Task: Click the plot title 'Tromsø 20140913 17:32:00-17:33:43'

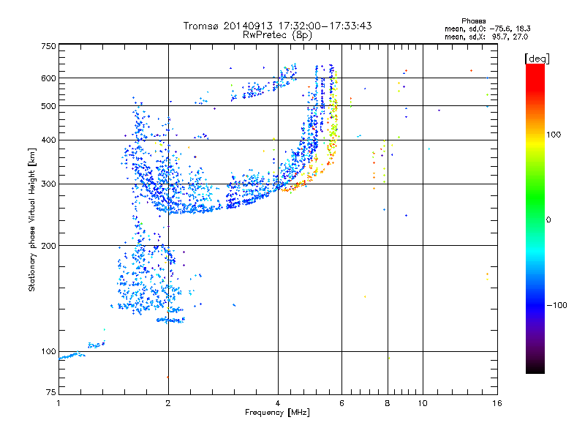Action: [x=277, y=26]
